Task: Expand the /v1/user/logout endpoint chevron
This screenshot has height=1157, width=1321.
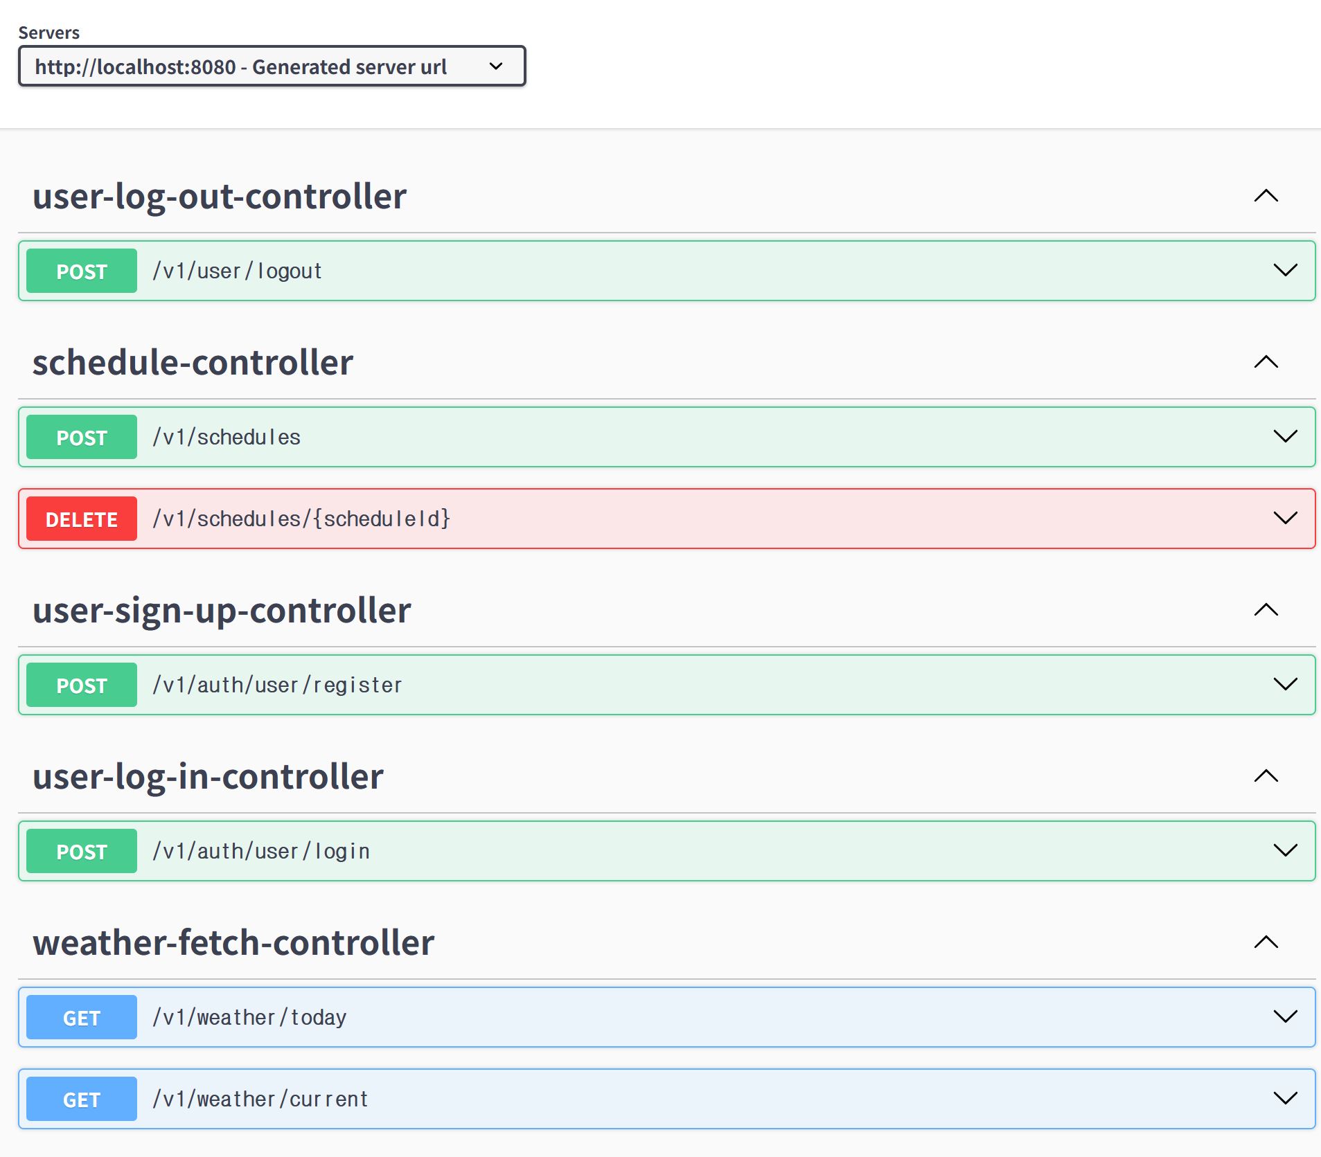Action: tap(1285, 271)
